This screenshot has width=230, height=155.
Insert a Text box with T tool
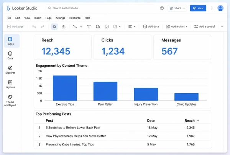[89, 26]
